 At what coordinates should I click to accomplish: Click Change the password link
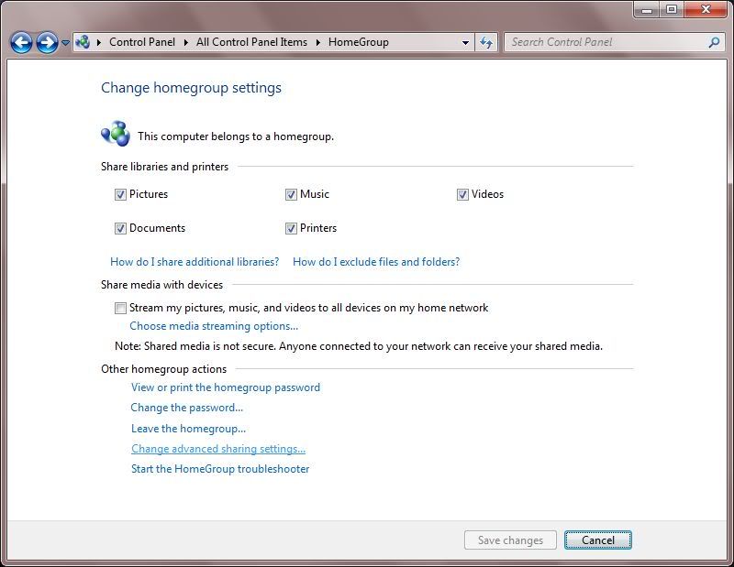(x=187, y=408)
